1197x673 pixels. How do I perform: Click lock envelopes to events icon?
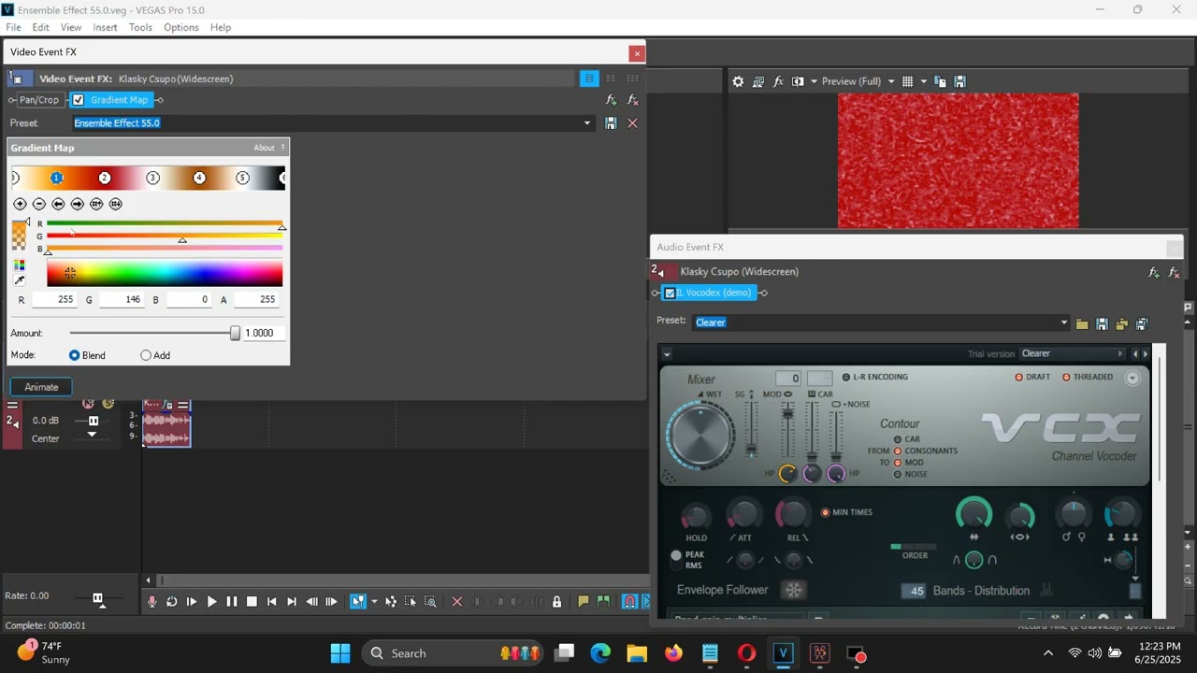[557, 602]
